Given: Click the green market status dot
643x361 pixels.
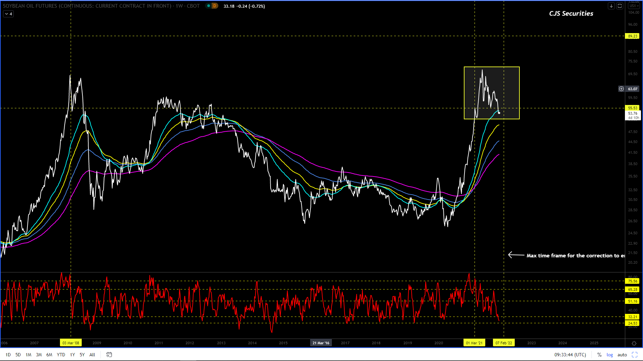Looking at the screenshot, I should 209,6.
